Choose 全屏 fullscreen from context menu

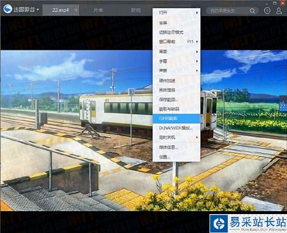[x=176, y=22]
